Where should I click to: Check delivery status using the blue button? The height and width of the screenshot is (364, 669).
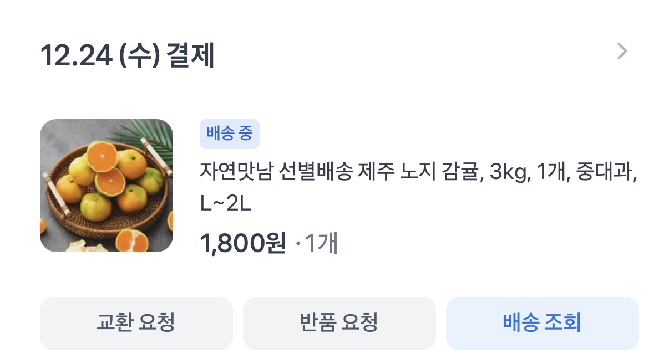click(543, 323)
